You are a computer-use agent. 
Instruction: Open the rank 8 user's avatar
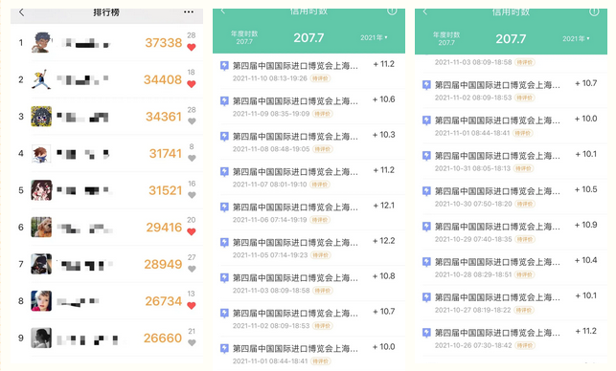click(41, 301)
